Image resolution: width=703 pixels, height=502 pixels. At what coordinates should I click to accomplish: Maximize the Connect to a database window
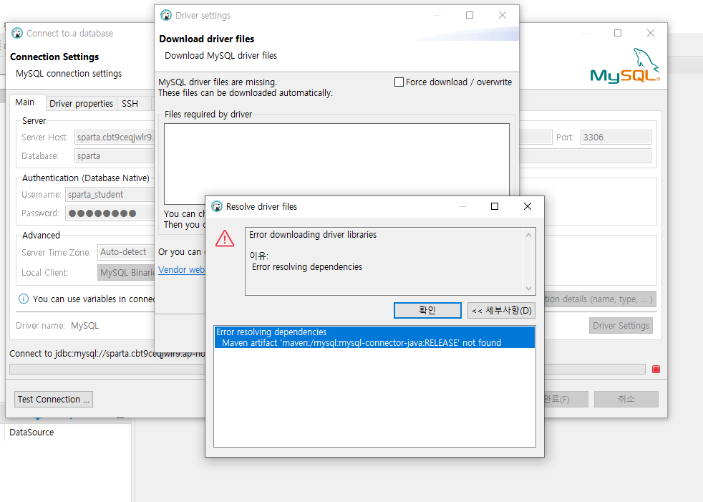[618, 33]
